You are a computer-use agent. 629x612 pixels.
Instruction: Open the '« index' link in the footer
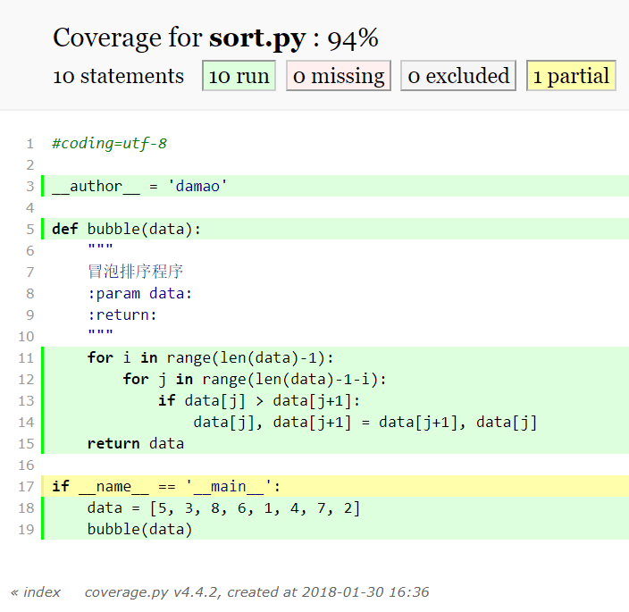pos(36,592)
